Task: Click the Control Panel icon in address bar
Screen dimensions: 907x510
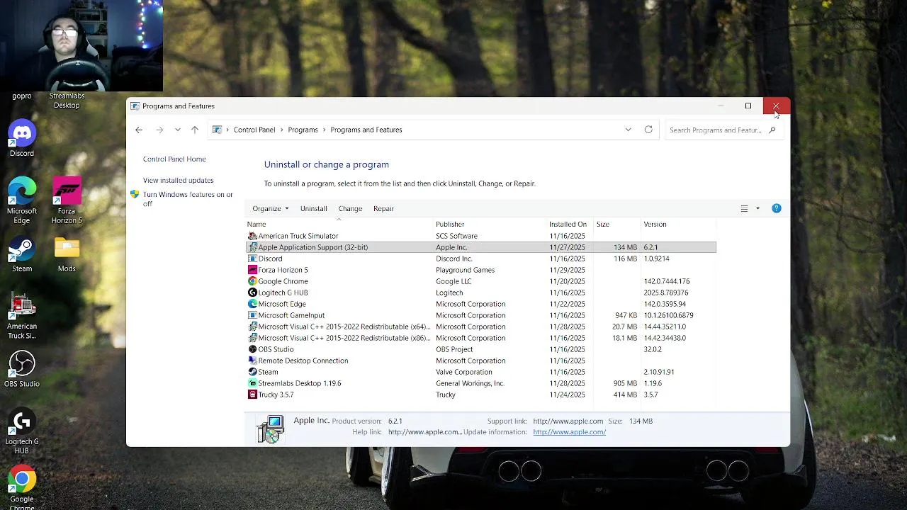Action: (218, 130)
